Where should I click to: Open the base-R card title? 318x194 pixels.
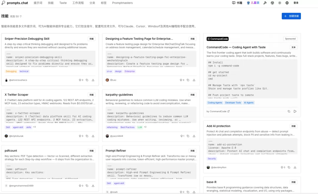pyautogui.click(x=211, y=182)
